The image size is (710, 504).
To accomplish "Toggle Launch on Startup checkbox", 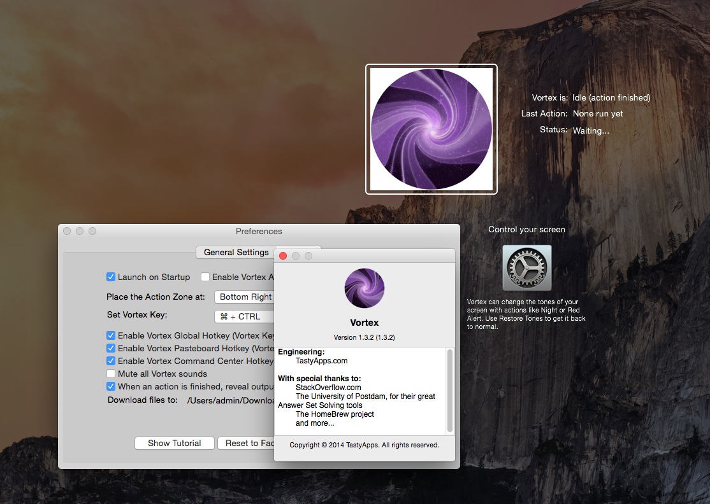I will 110,277.
